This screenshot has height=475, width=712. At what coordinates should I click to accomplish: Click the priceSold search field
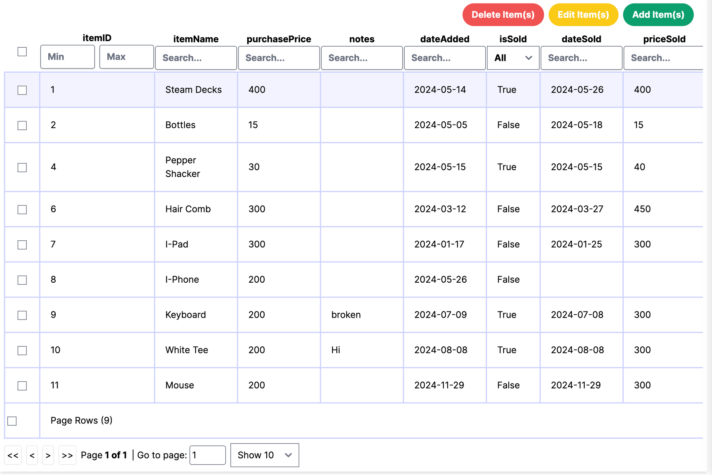pos(663,58)
